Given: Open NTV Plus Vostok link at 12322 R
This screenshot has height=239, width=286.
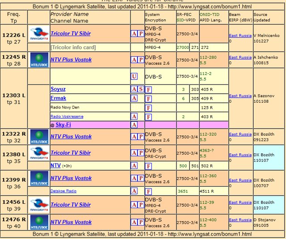Looking at the screenshot, I should point(71,137).
